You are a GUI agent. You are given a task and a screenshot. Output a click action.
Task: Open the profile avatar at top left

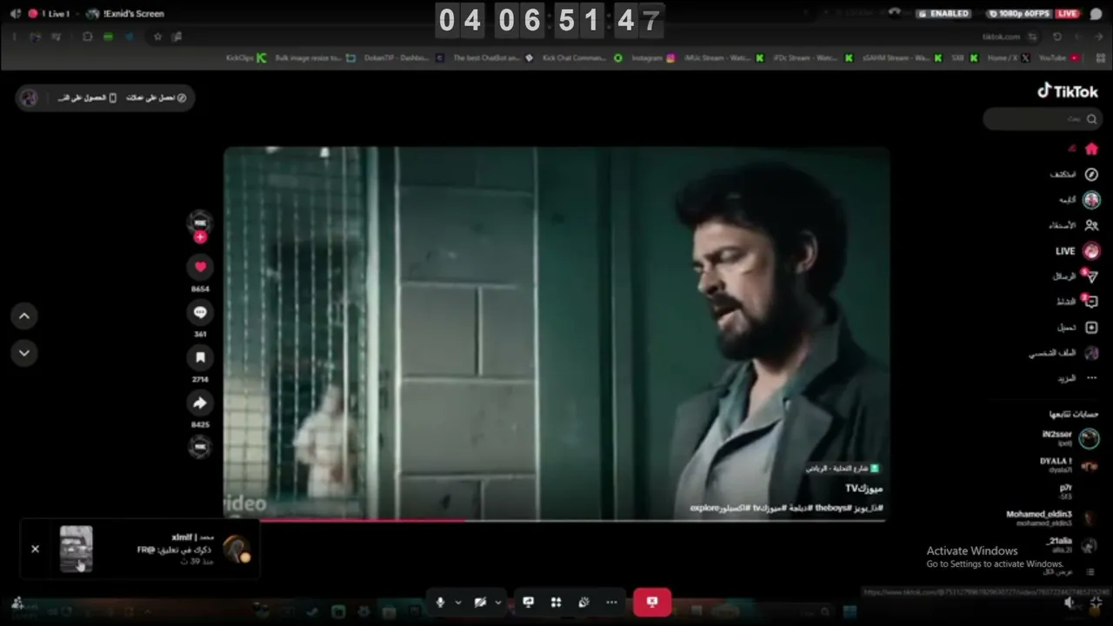click(30, 97)
